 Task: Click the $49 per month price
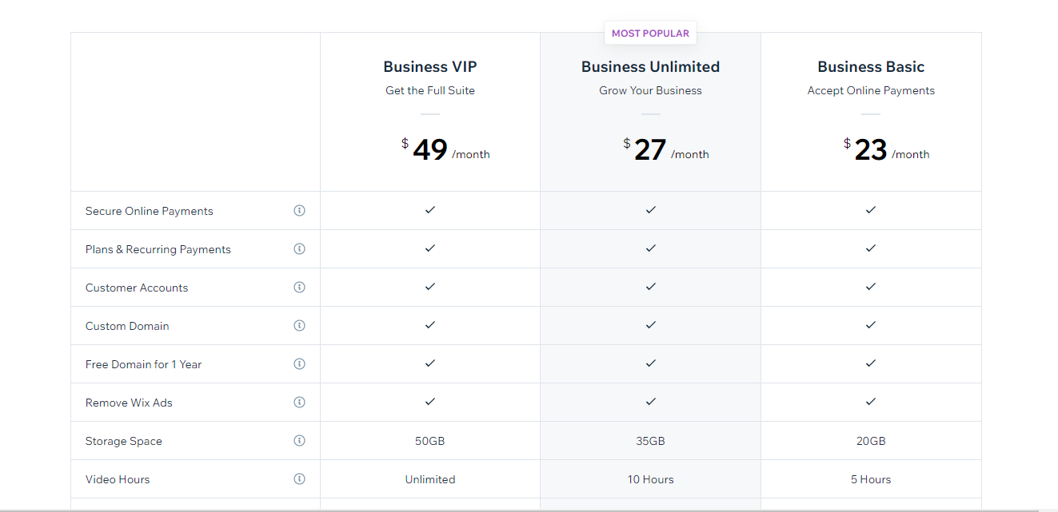tap(430, 149)
